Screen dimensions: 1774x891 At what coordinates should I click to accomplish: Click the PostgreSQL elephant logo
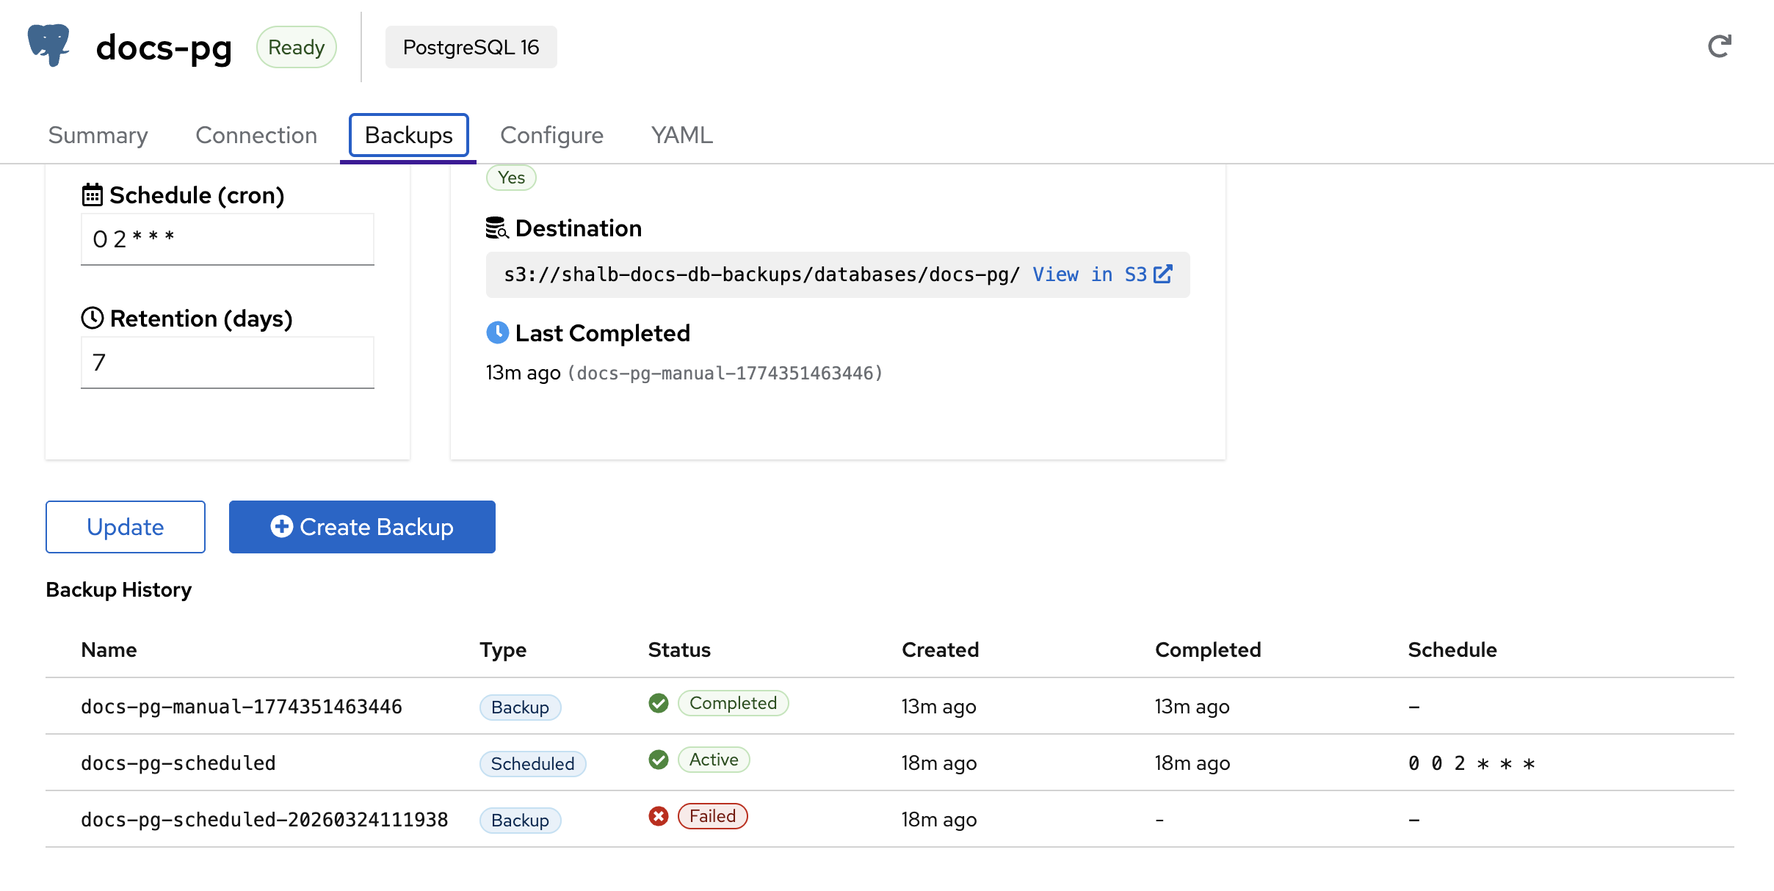48,46
